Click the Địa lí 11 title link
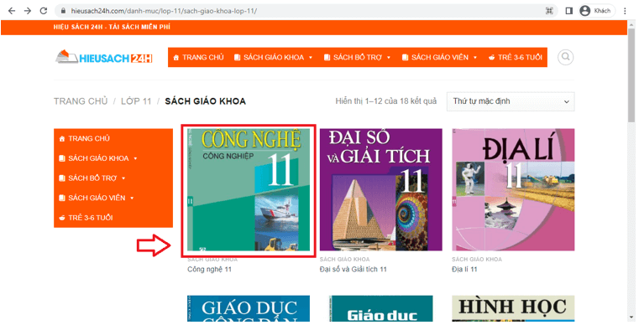Viewport: 639px width, 325px height. tap(464, 269)
